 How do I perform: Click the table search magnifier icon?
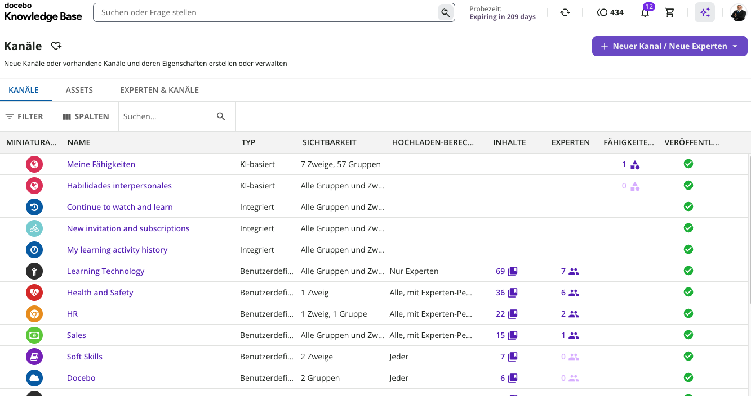click(x=221, y=116)
